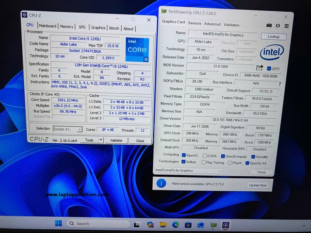Open the SPD tab

point(82,27)
